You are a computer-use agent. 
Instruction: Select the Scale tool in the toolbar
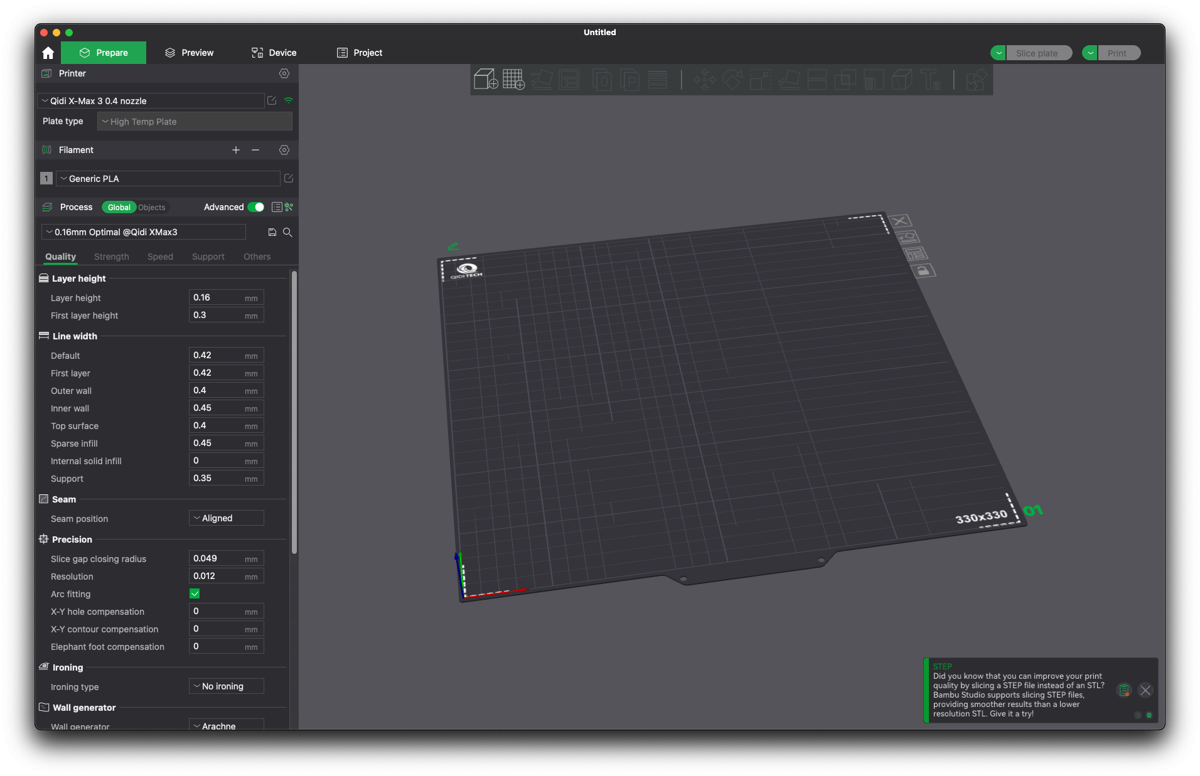(x=761, y=80)
